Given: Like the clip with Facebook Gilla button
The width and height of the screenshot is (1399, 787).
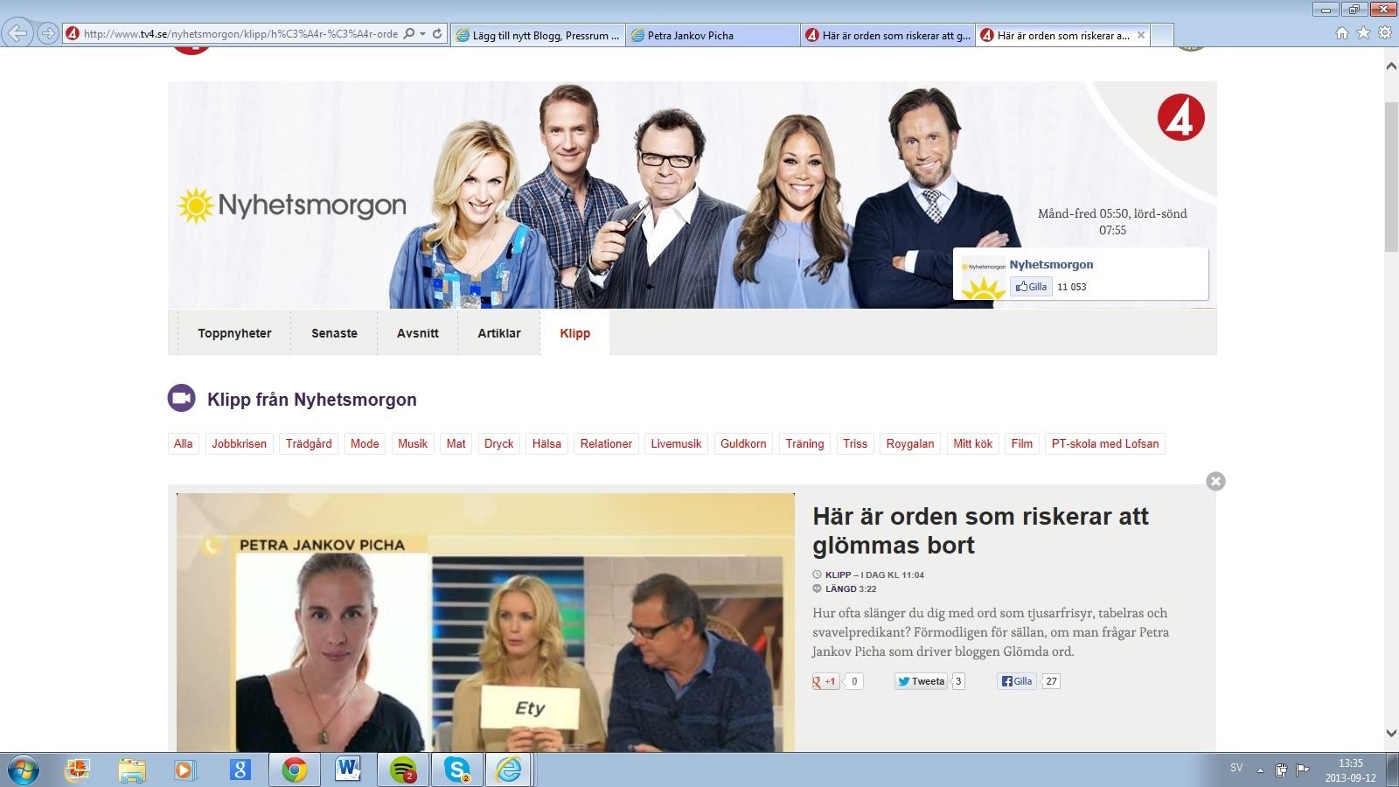Looking at the screenshot, I should 1017,681.
